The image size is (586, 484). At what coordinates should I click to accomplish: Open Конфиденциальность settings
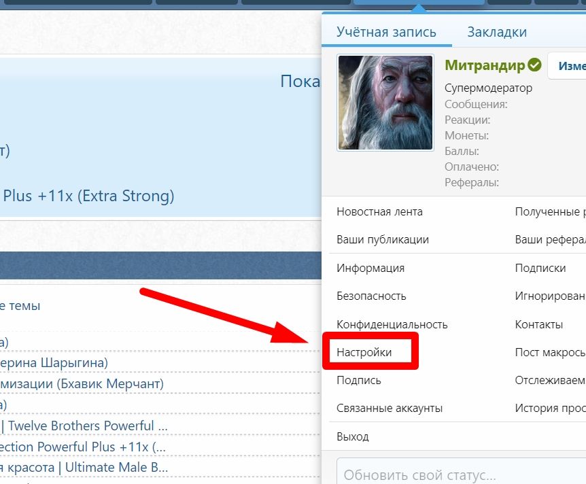(x=392, y=324)
